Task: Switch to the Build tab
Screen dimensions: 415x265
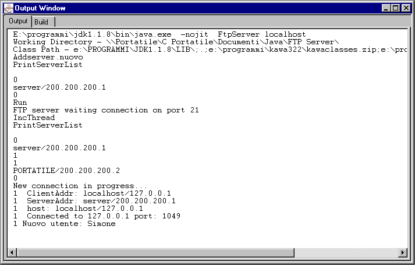Action: pos(41,22)
